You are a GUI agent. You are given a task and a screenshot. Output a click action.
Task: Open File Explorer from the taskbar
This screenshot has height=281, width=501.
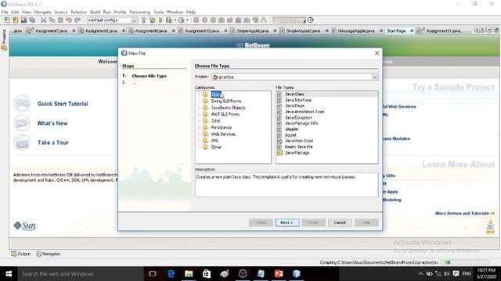coord(189,274)
